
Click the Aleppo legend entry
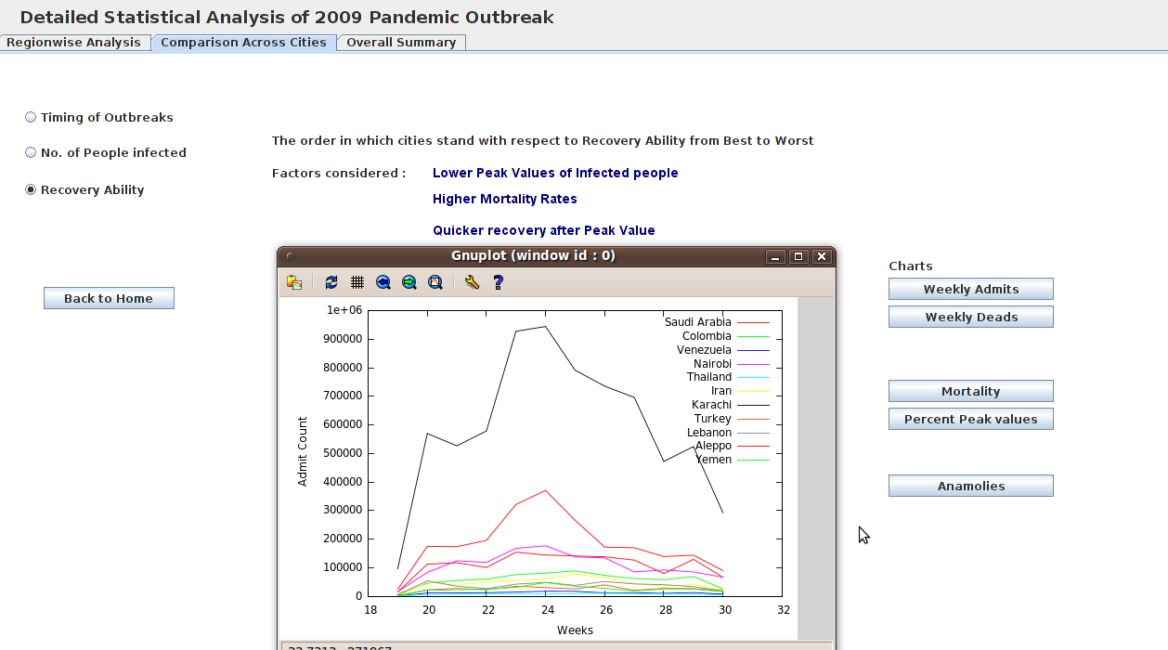714,447
